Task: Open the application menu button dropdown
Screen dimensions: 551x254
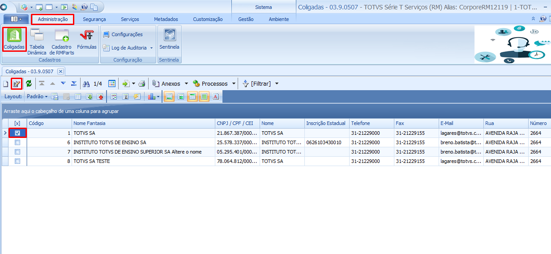Action: click(x=16, y=19)
